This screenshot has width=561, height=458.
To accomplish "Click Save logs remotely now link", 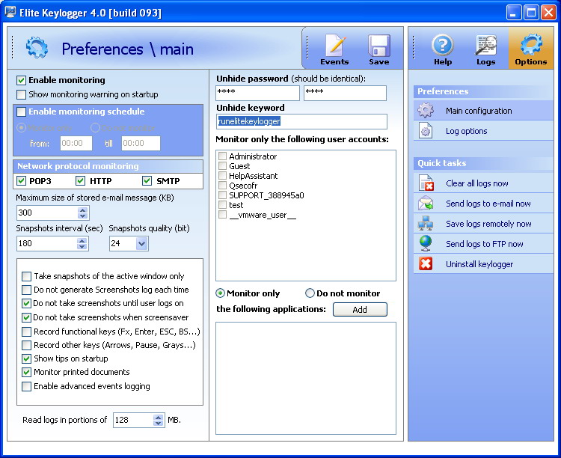I will pos(488,224).
